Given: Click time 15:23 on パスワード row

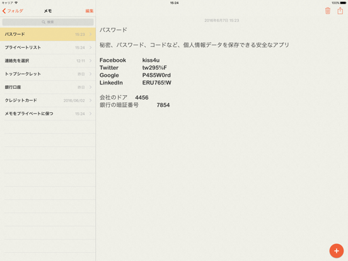Looking at the screenshot, I should (80, 35).
